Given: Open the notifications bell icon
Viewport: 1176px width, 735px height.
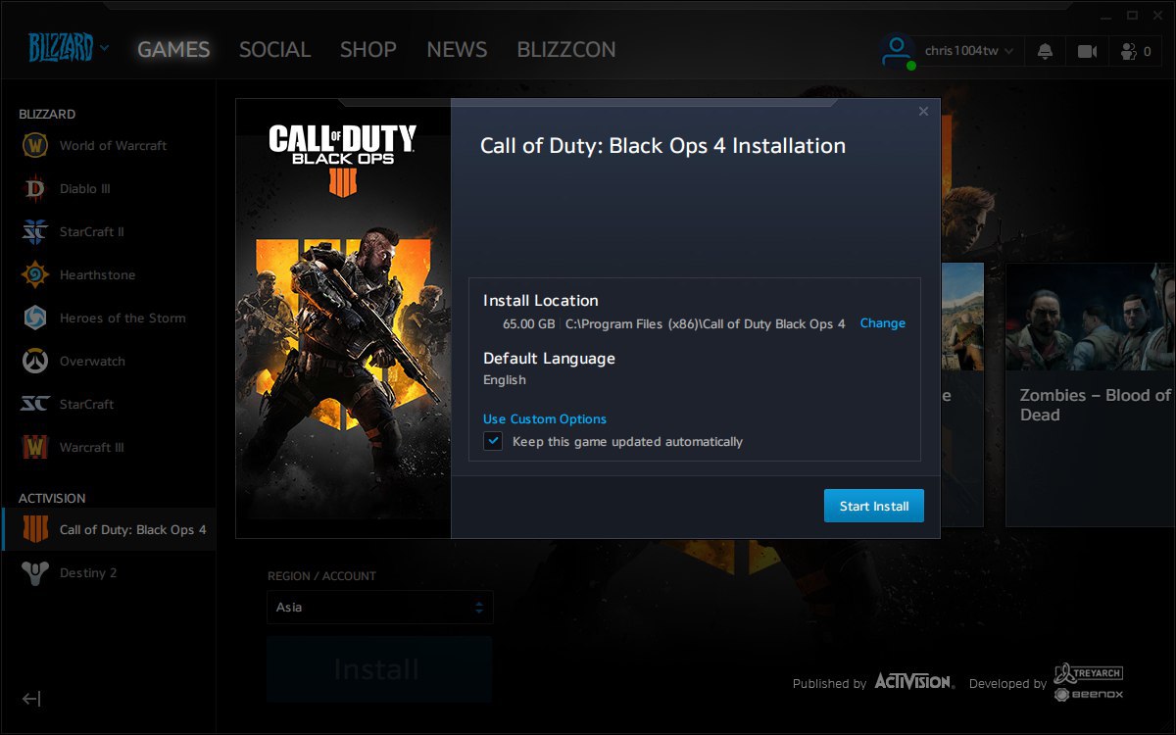Looking at the screenshot, I should [x=1046, y=51].
